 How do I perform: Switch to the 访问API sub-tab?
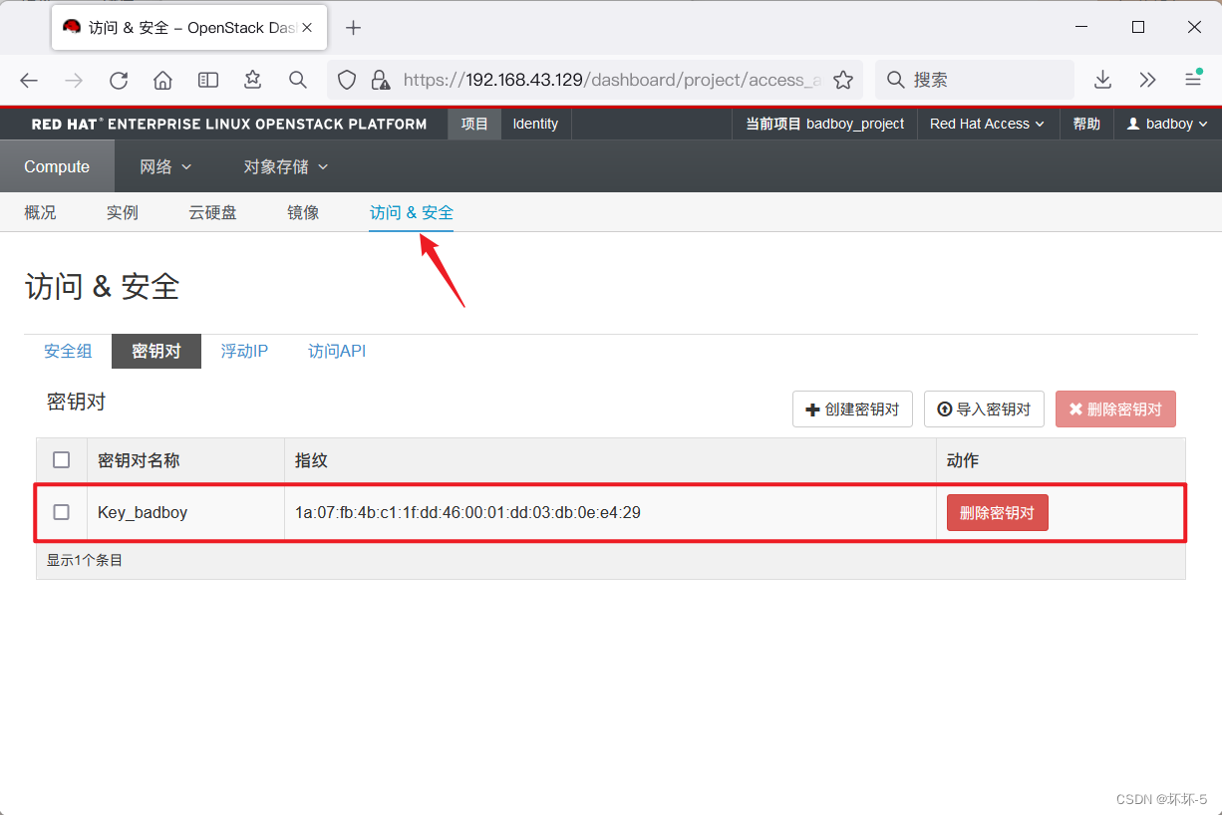coord(337,351)
